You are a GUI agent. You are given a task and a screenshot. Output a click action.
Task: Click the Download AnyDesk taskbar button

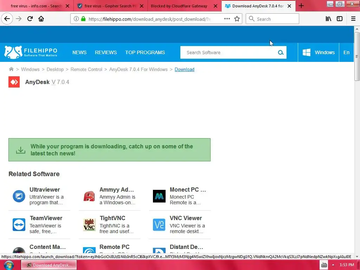(49, 265)
